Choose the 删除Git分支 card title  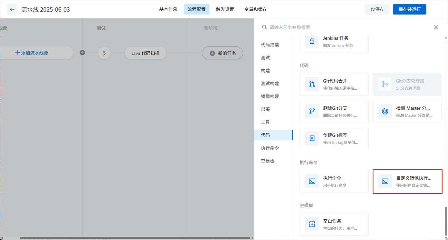[x=335, y=108]
